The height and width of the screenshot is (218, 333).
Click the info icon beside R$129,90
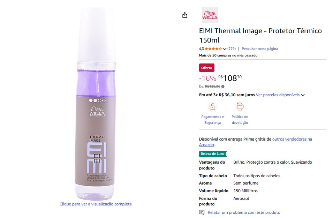click(223, 87)
